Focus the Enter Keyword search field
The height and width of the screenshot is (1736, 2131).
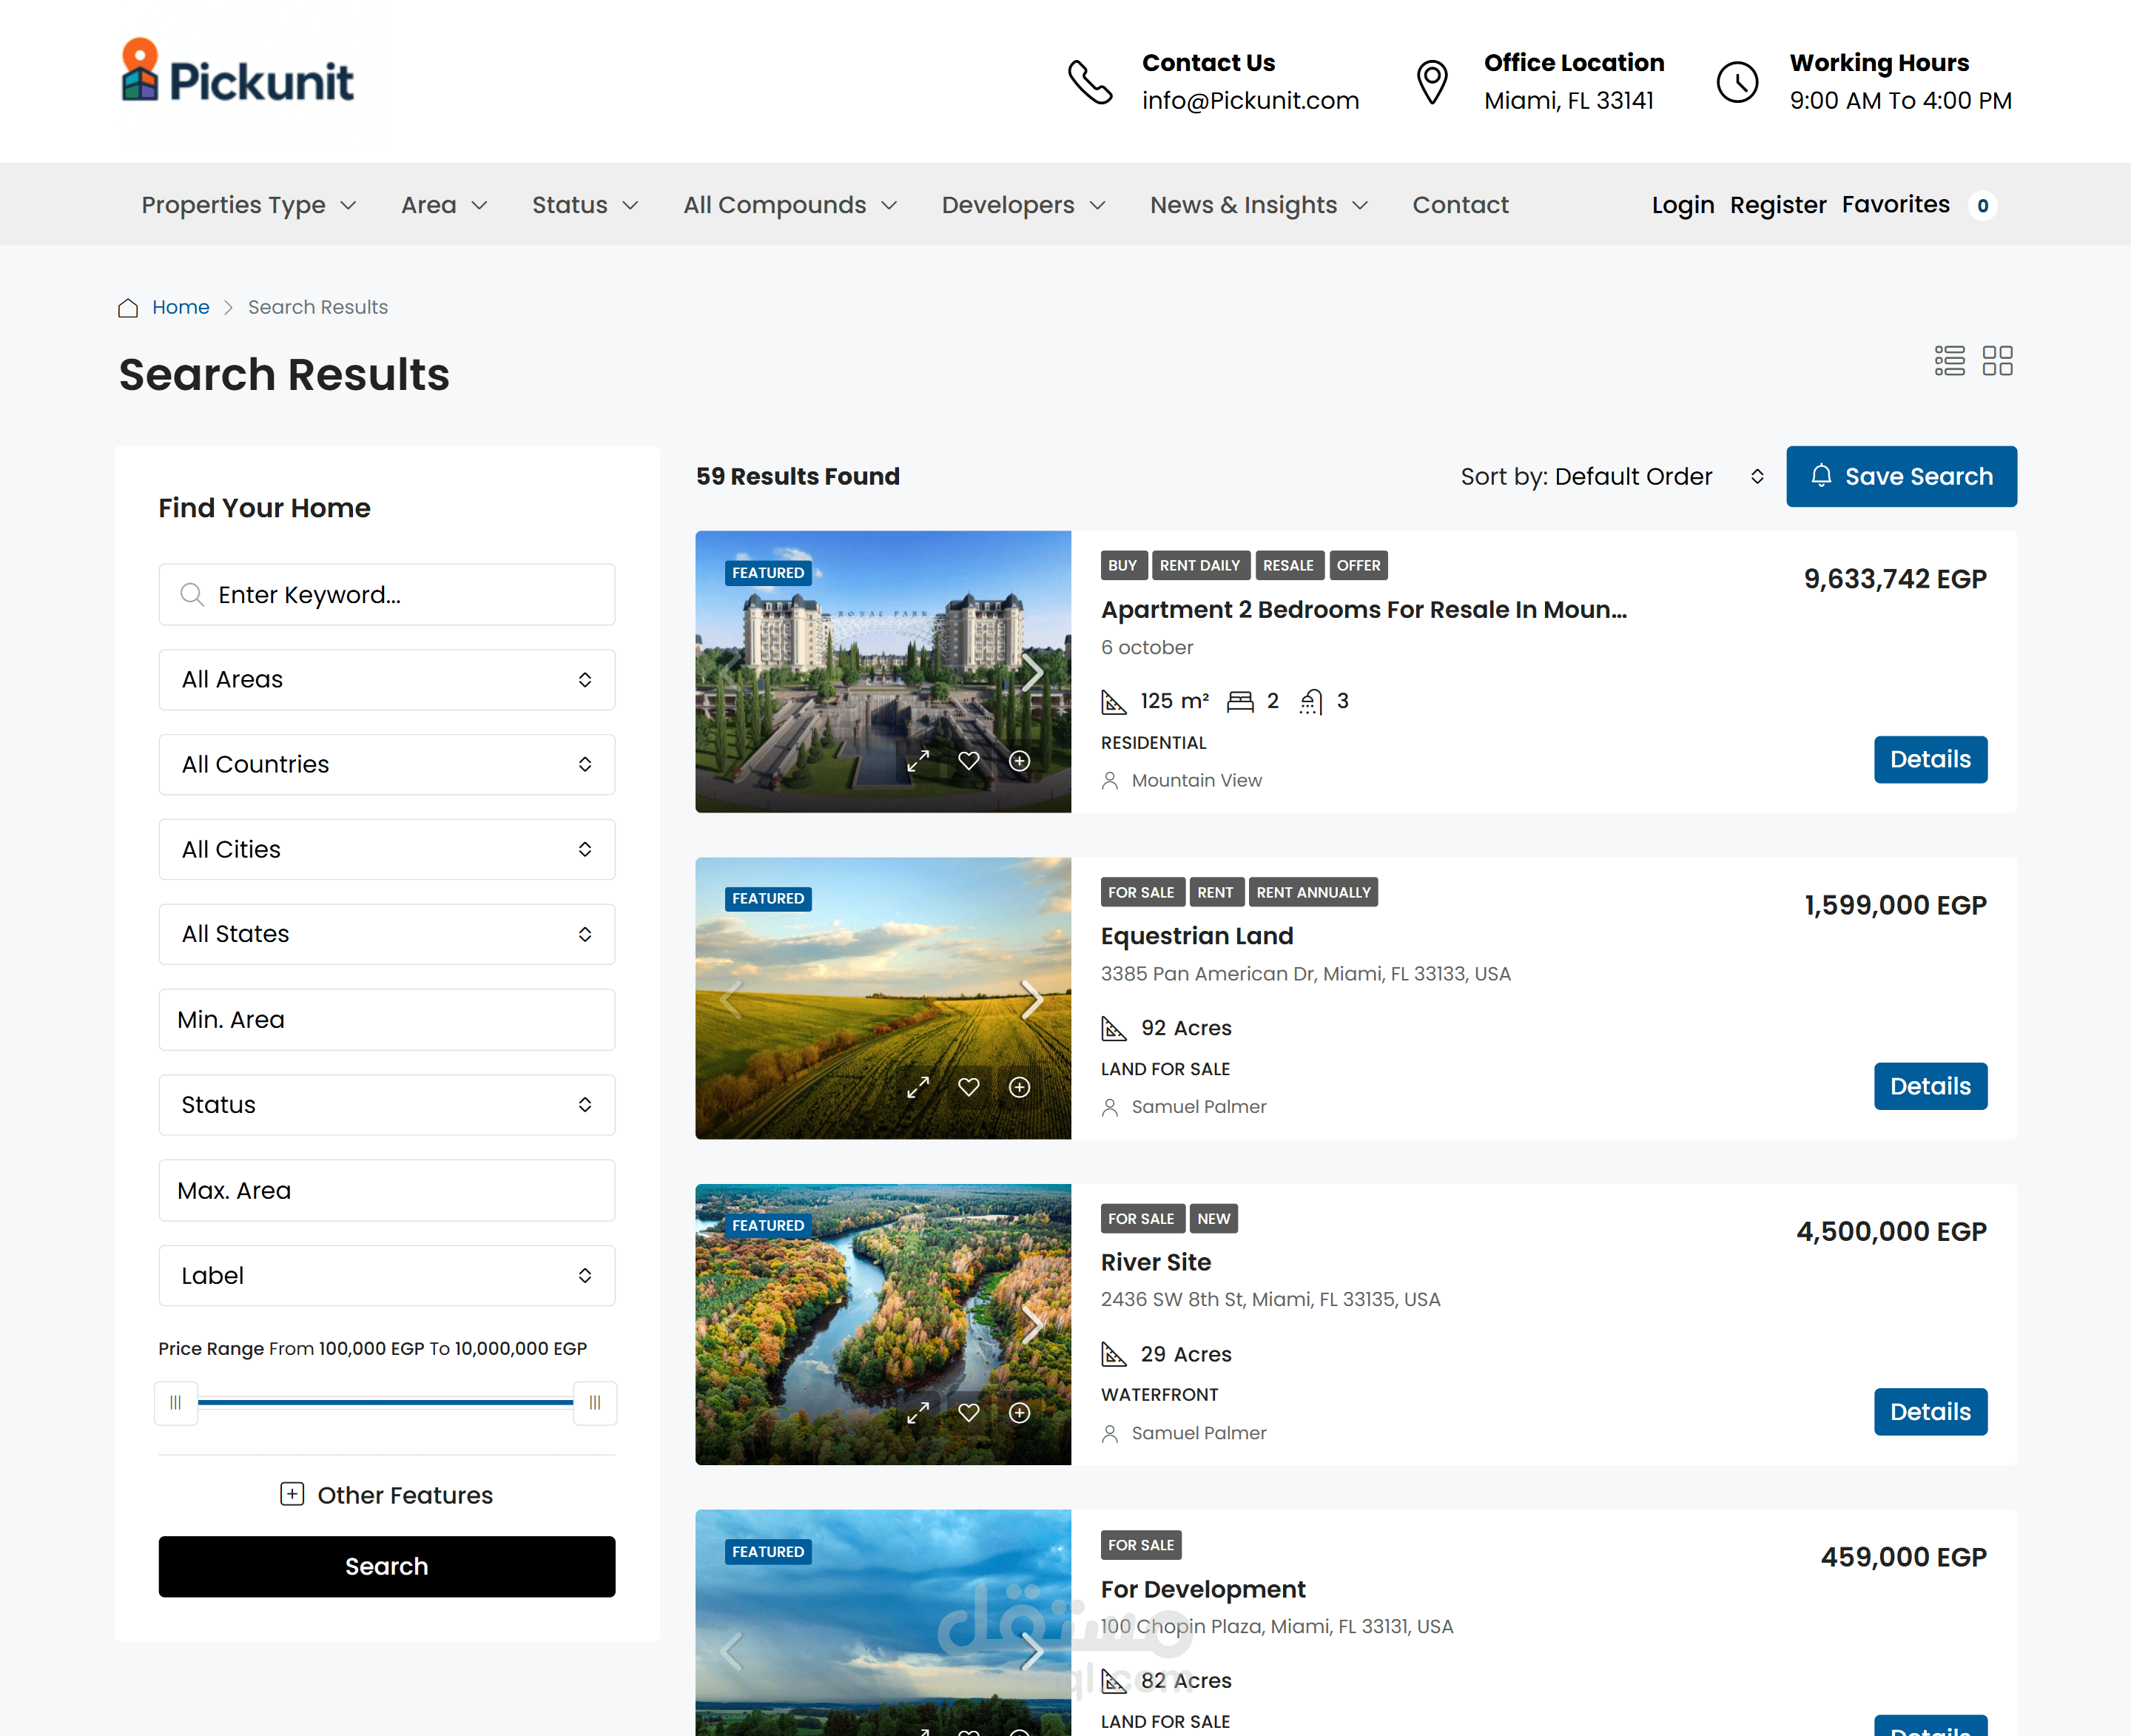pos(387,595)
